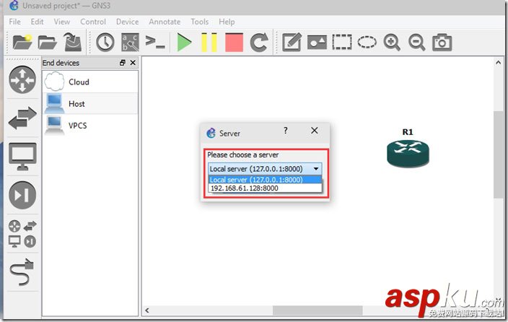Browse end devices monitor icon
508x322 pixels.
(22, 156)
